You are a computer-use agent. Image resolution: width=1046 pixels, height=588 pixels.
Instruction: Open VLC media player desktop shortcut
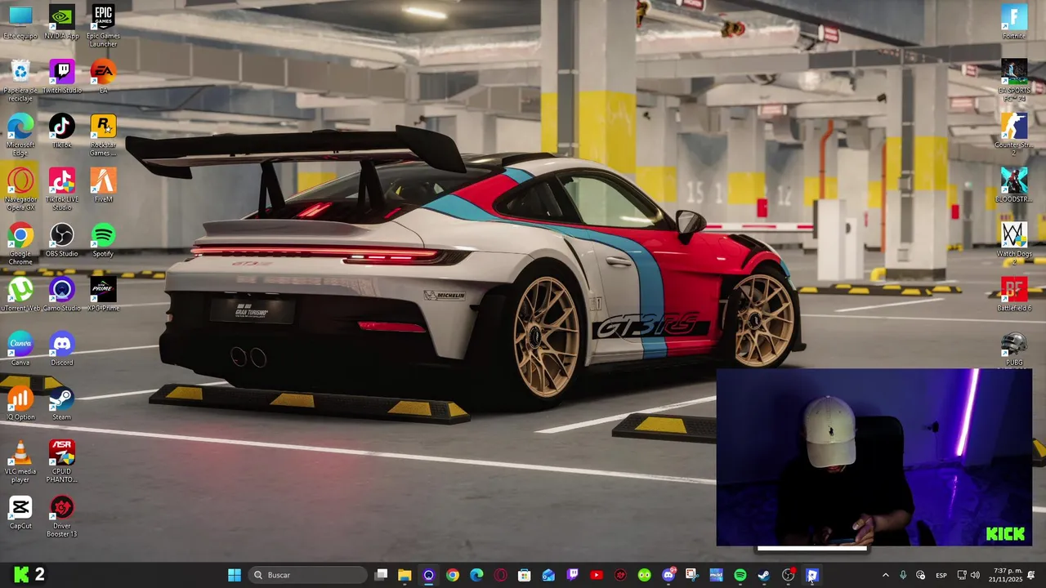(20, 461)
